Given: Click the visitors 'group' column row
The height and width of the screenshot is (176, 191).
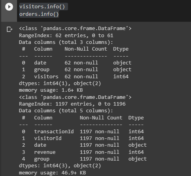Looking at the screenshot, I should coord(77,70).
